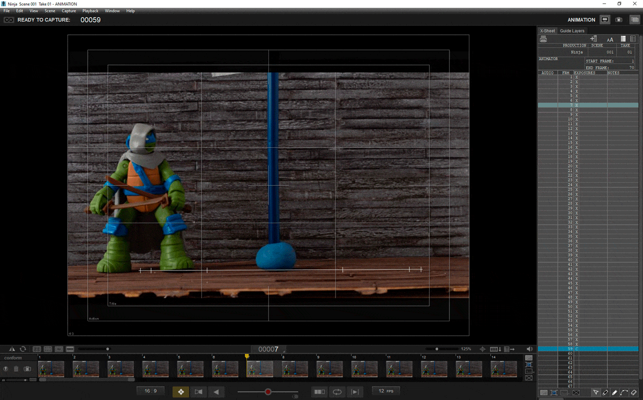This screenshot has height=400, width=643.
Task: Select highlighted frame 59 row in X-Sheet
Action: (x=588, y=349)
